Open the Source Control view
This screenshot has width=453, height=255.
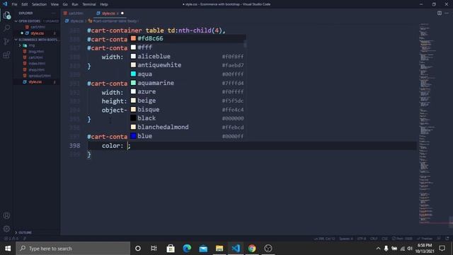(x=6, y=41)
